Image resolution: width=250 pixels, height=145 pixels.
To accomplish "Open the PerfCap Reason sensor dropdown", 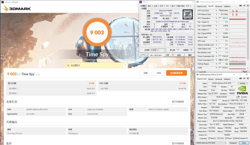I will pos(216,64).
